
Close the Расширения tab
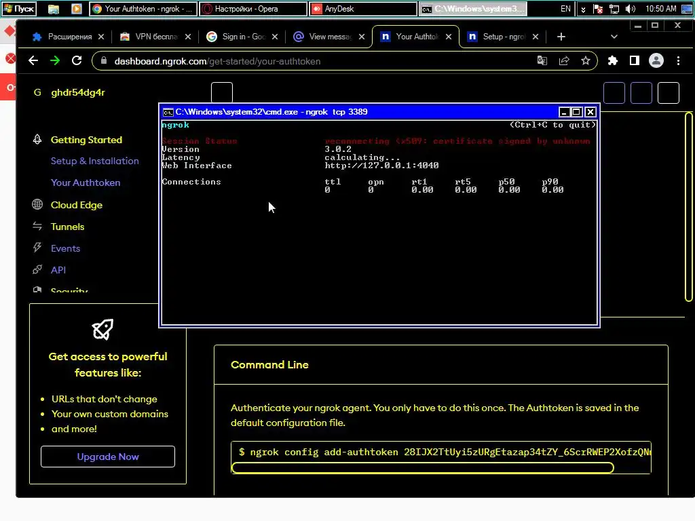[x=101, y=37]
